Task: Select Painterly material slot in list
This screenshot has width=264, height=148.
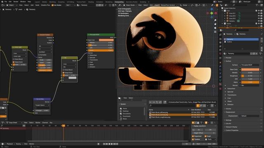Action: pyautogui.click(x=241, y=39)
